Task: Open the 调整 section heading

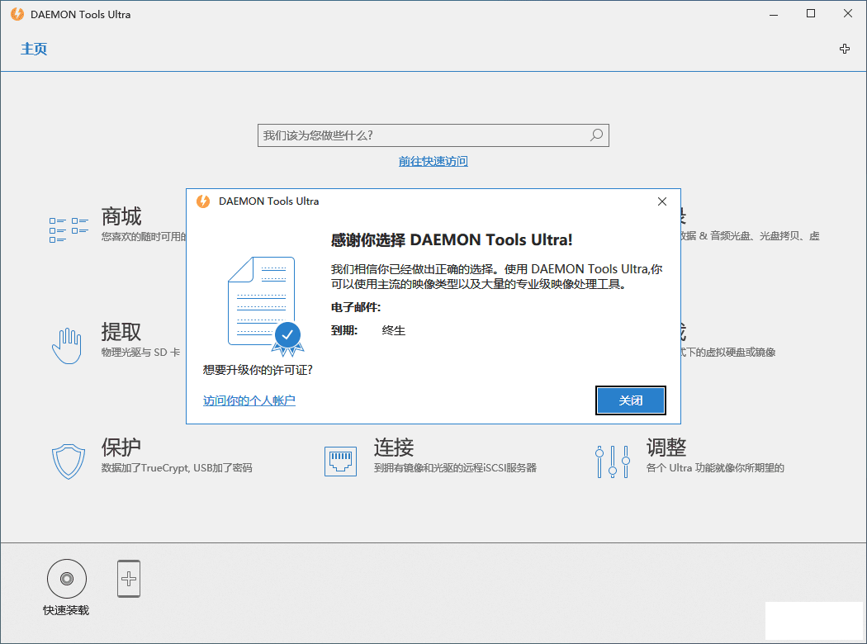Action: coord(666,447)
